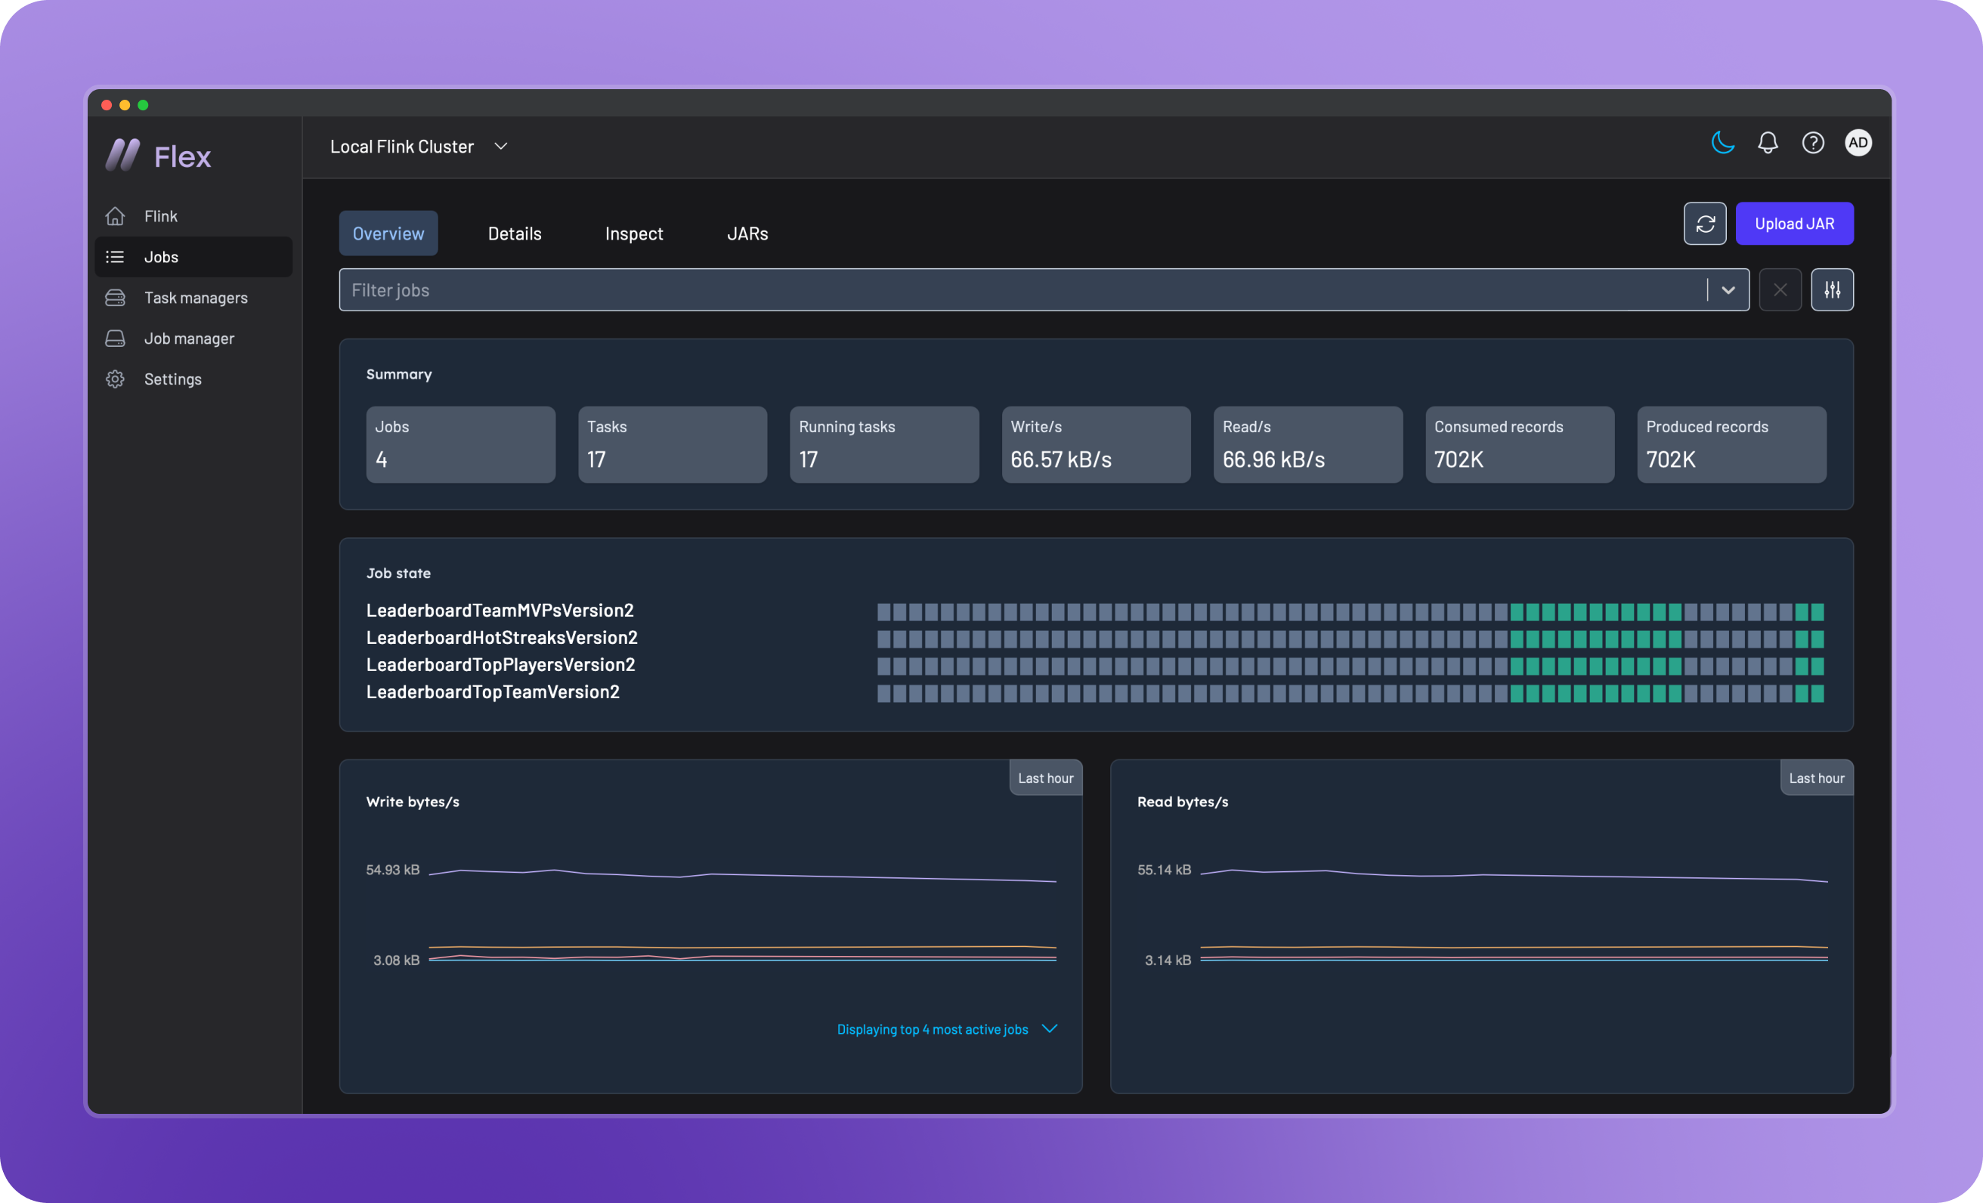Click the Upload JAR button
Image resolution: width=1983 pixels, height=1203 pixels.
click(1794, 224)
